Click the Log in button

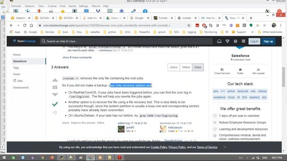click(254, 41)
